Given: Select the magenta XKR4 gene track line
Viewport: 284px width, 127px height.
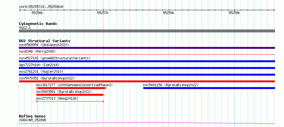Looking at the screenshot, I should pos(147,123).
